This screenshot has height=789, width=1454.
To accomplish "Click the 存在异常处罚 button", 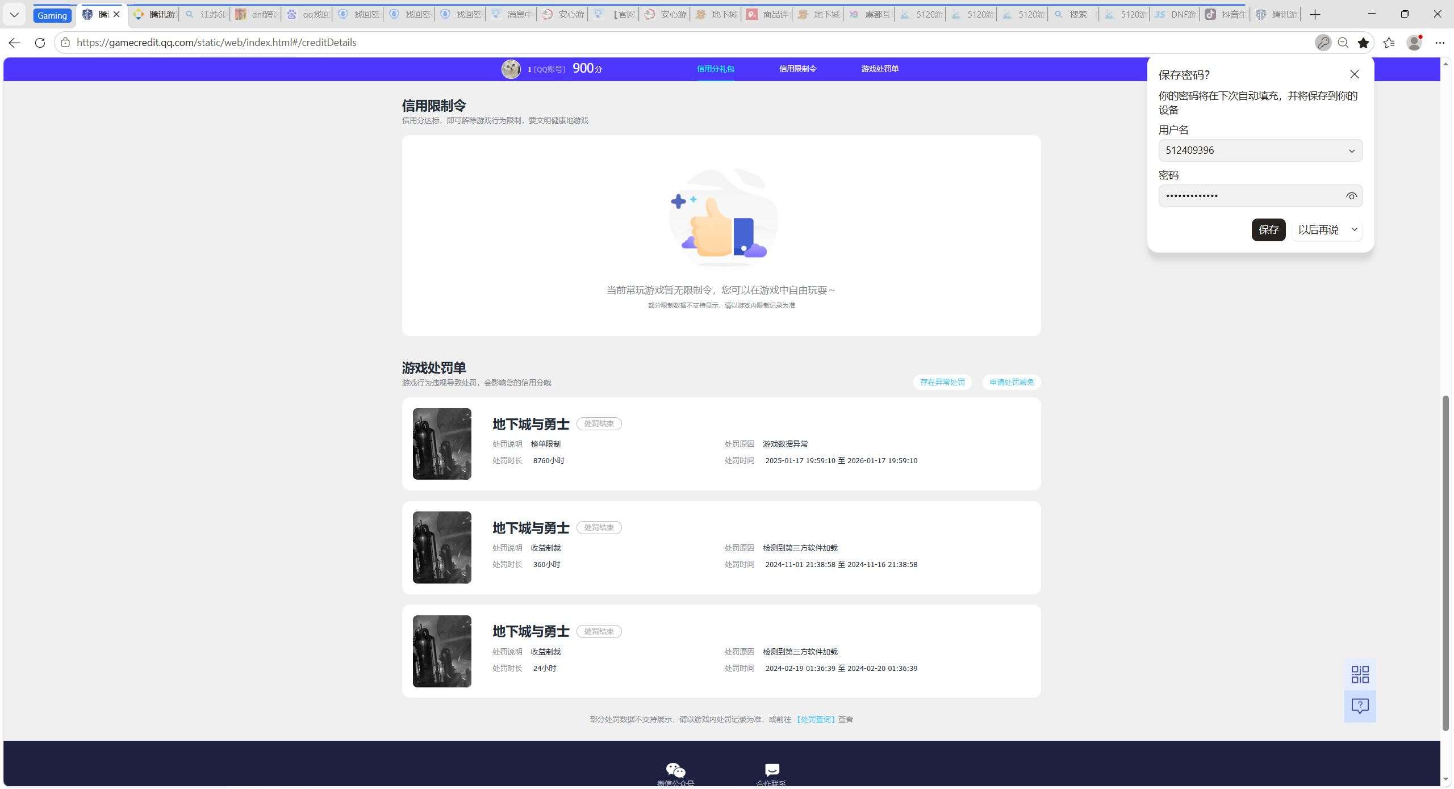I will [942, 382].
